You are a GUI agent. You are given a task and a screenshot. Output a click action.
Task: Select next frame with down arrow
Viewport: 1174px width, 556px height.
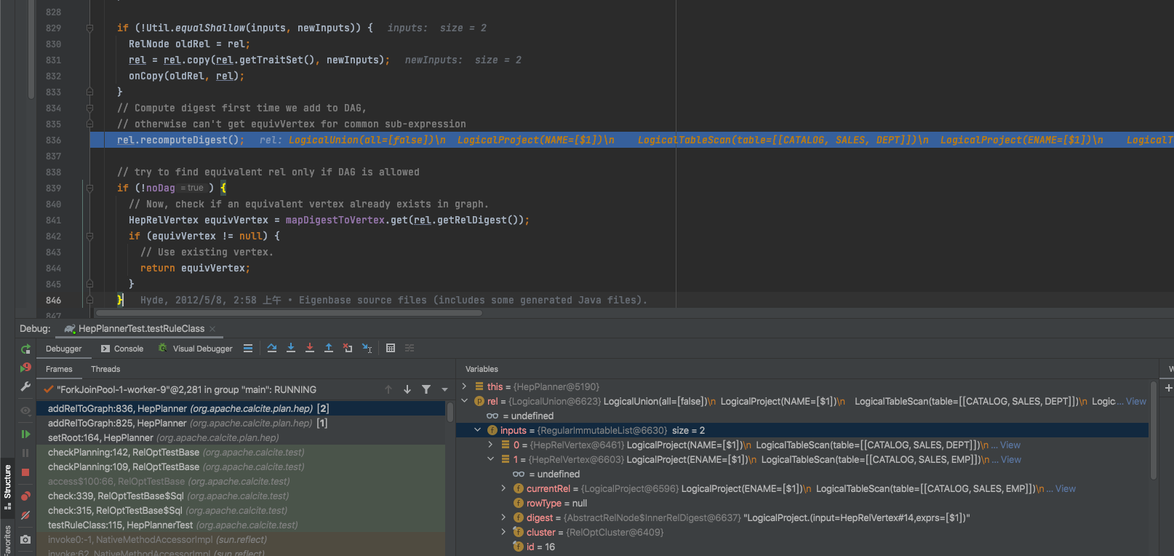coord(407,389)
